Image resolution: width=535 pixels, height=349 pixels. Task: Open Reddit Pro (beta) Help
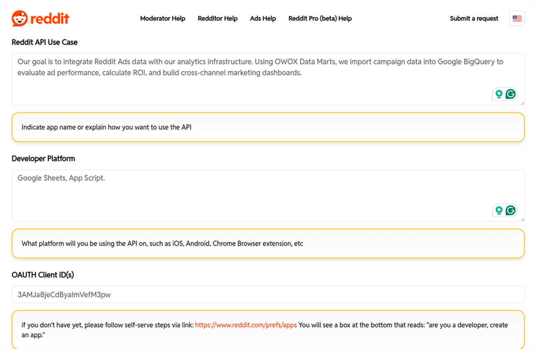tap(320, 19)
